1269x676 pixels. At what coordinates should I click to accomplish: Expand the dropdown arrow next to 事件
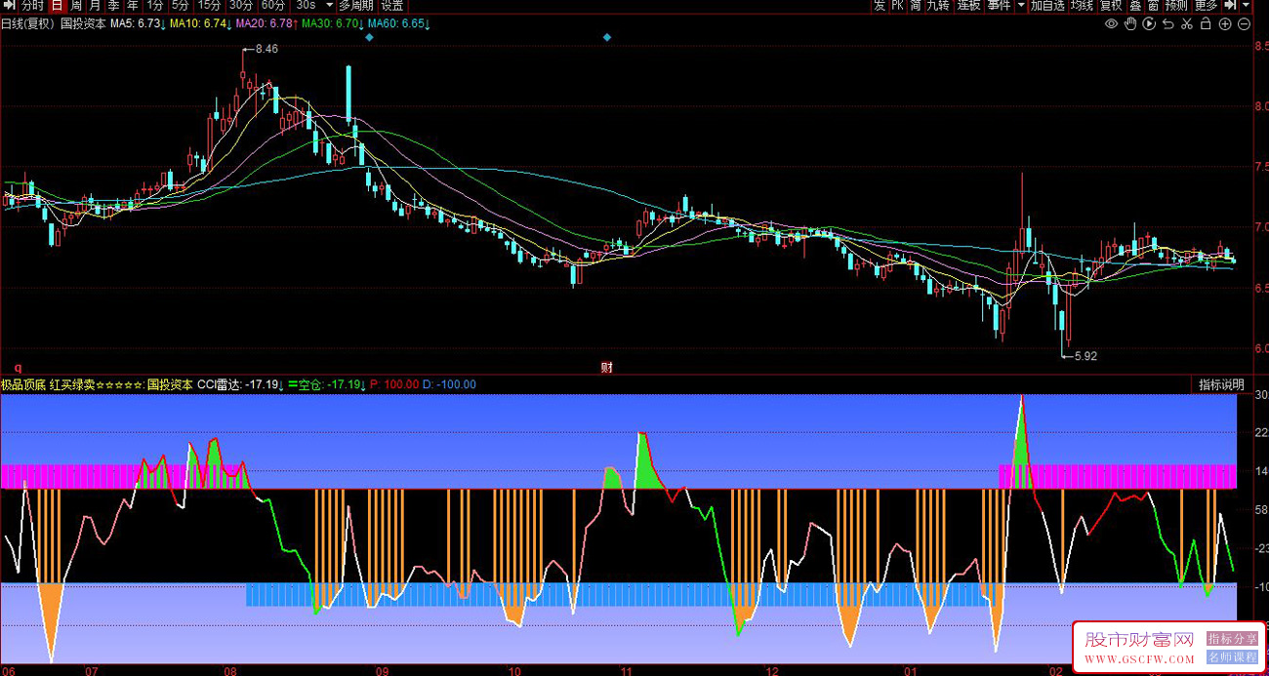coord(1021,5)
